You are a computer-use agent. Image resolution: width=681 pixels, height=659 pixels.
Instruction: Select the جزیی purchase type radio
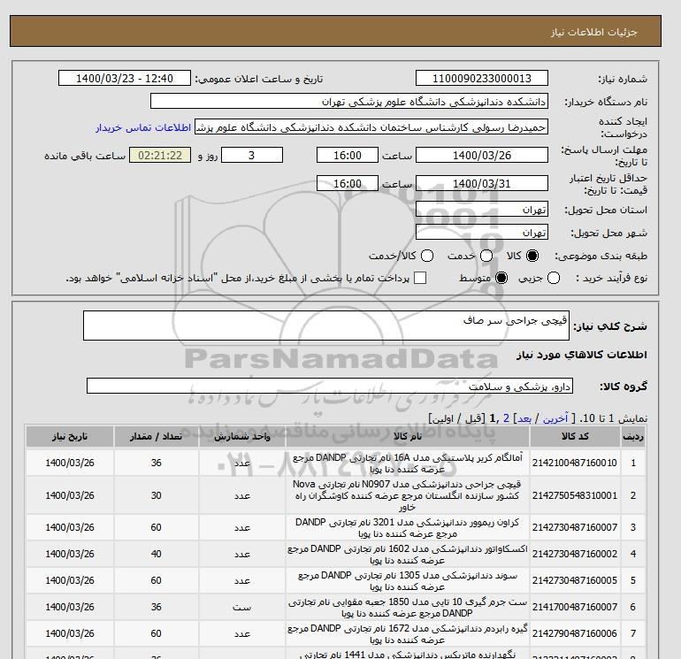(554, 278)
